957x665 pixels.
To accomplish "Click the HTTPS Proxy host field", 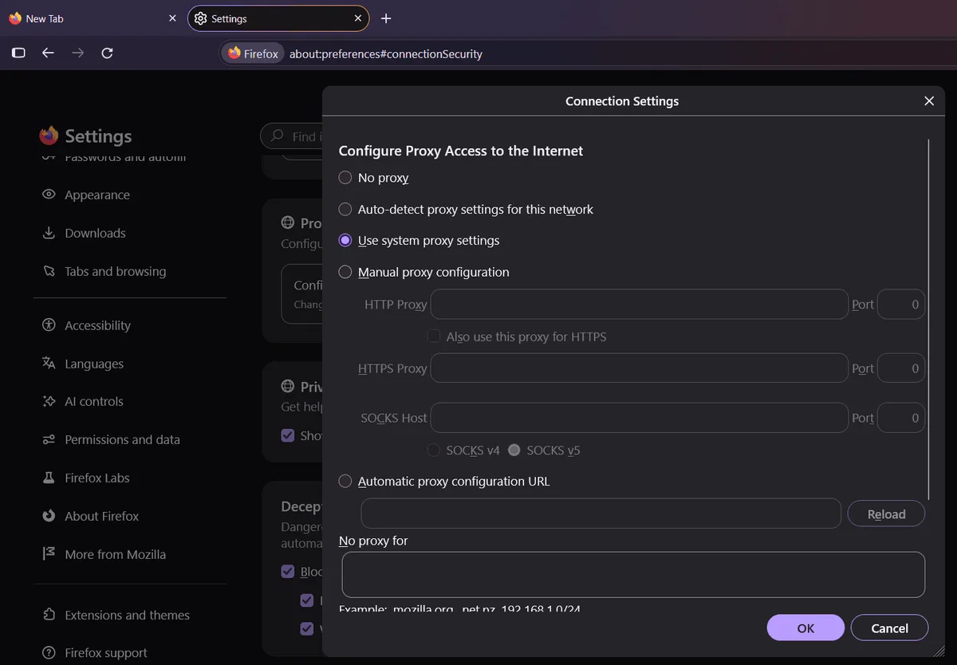I will [639, 368].
